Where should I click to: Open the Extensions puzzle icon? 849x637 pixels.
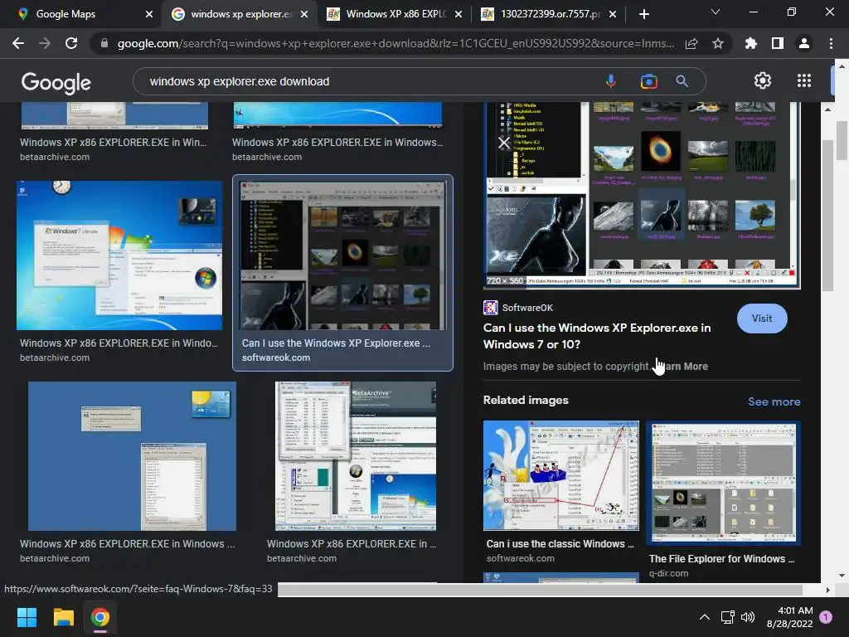tap(750, 43)
